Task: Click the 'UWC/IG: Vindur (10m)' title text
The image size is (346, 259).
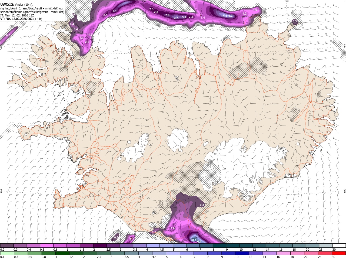Action: click(x=17, y=4)
